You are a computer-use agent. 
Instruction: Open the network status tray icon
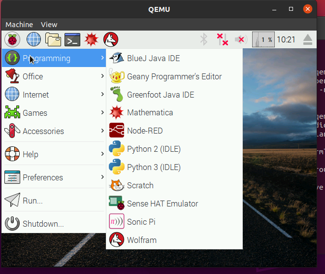tap(223, 39)
